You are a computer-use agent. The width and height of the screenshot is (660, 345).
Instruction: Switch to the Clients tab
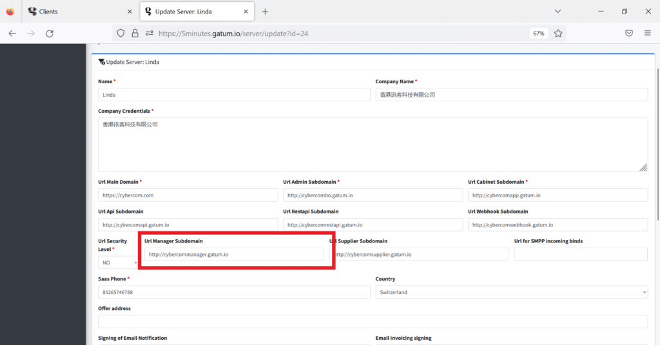point(81,12)
